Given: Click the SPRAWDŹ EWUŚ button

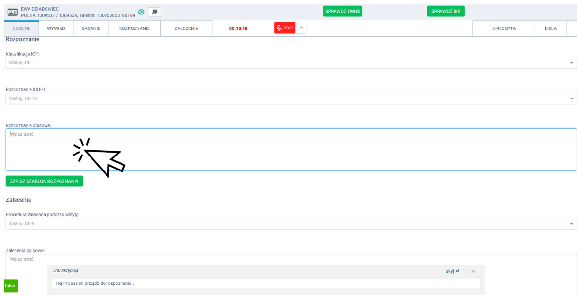Looking at the screenshot, I should 342,11.
